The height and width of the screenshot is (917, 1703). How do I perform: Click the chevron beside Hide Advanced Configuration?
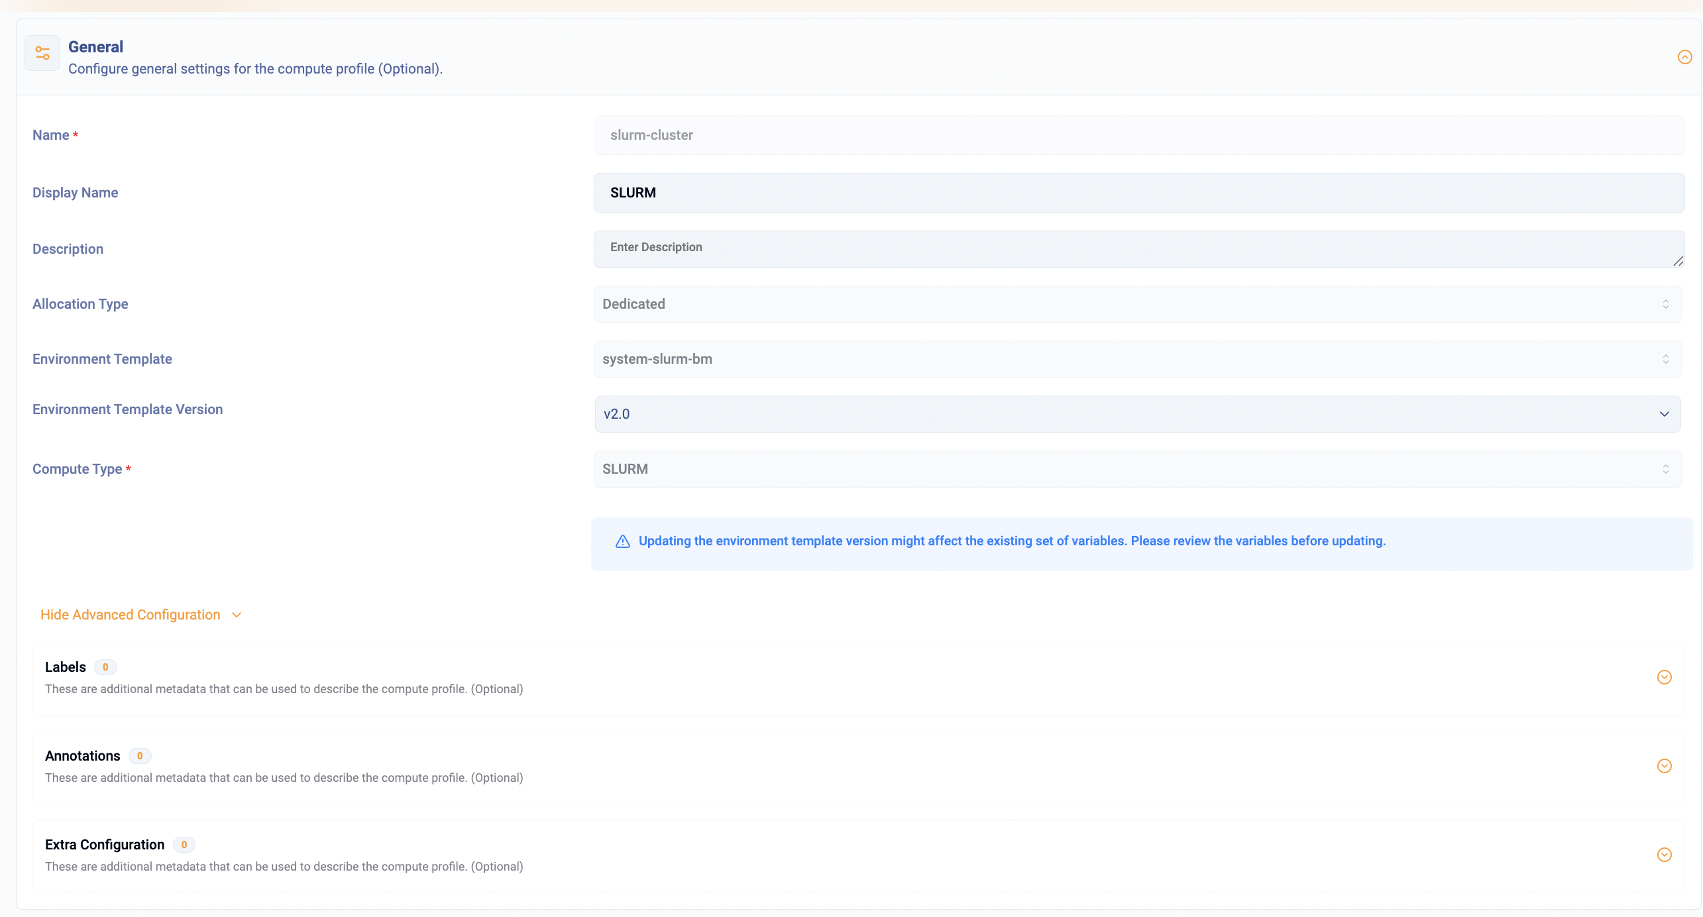coord(237,615)
